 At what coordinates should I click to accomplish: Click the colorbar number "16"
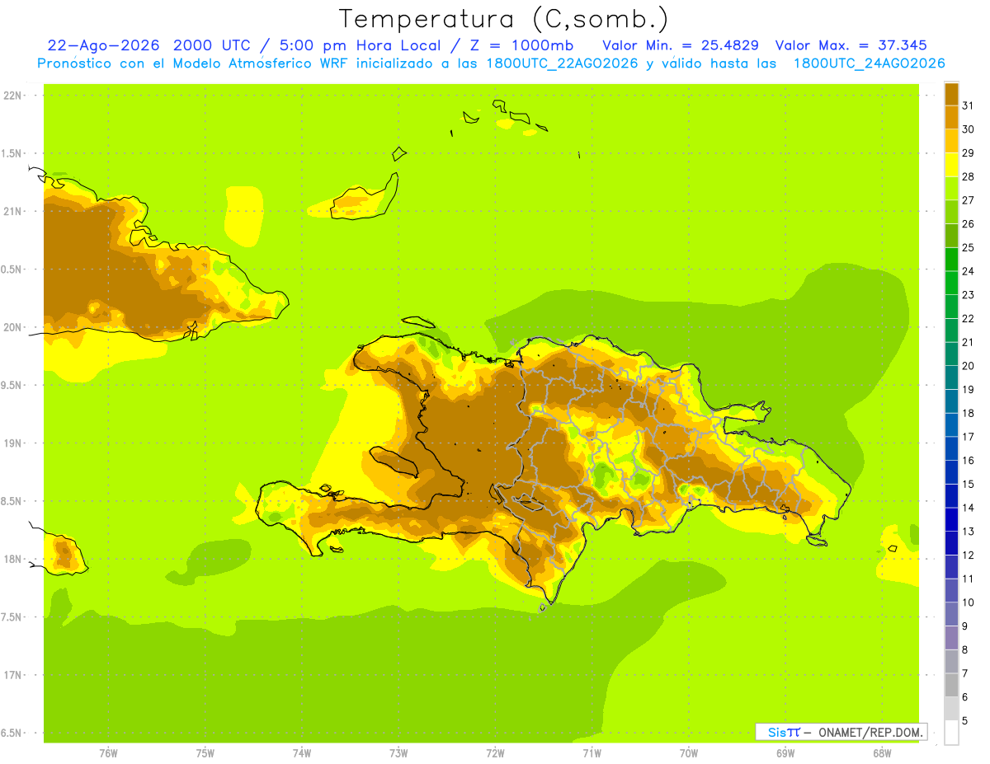tap(969, 461)
